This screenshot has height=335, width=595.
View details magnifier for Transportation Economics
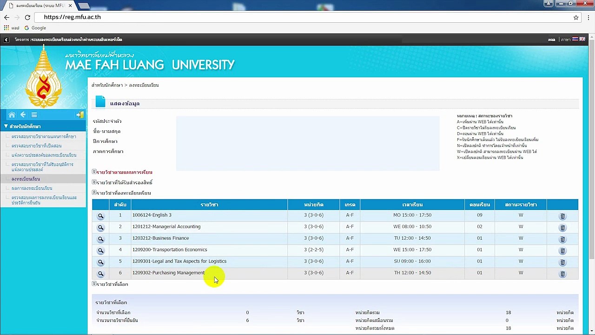100,250
